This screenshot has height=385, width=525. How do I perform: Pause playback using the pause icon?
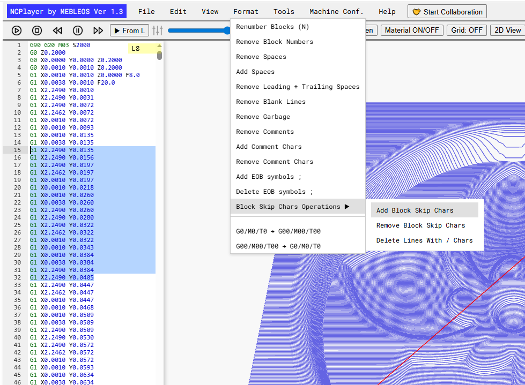coord(78,31)
